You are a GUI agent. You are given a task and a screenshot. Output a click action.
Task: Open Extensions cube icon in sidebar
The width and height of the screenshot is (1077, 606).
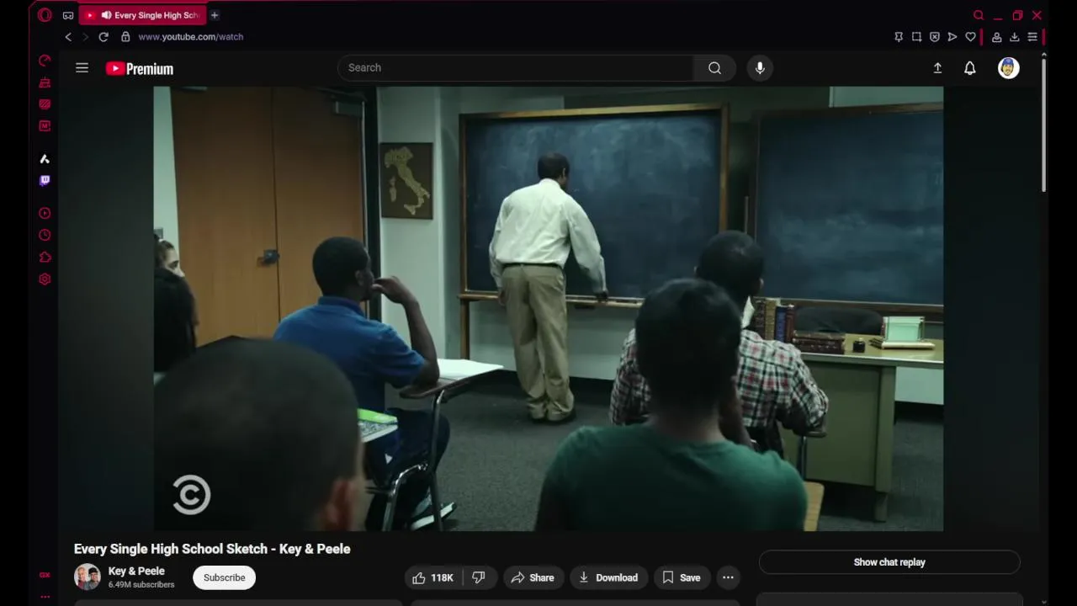coord(45,258)
